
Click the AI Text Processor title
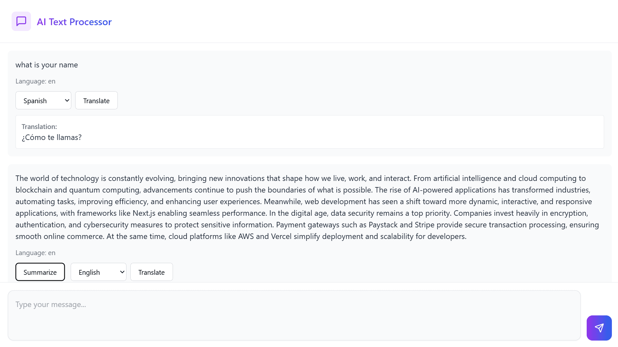tap(74, 22)
